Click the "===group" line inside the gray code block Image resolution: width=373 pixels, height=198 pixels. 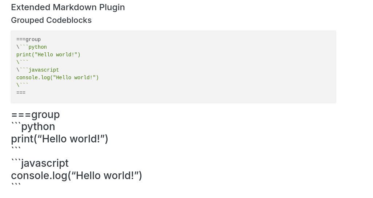[28, 39]
